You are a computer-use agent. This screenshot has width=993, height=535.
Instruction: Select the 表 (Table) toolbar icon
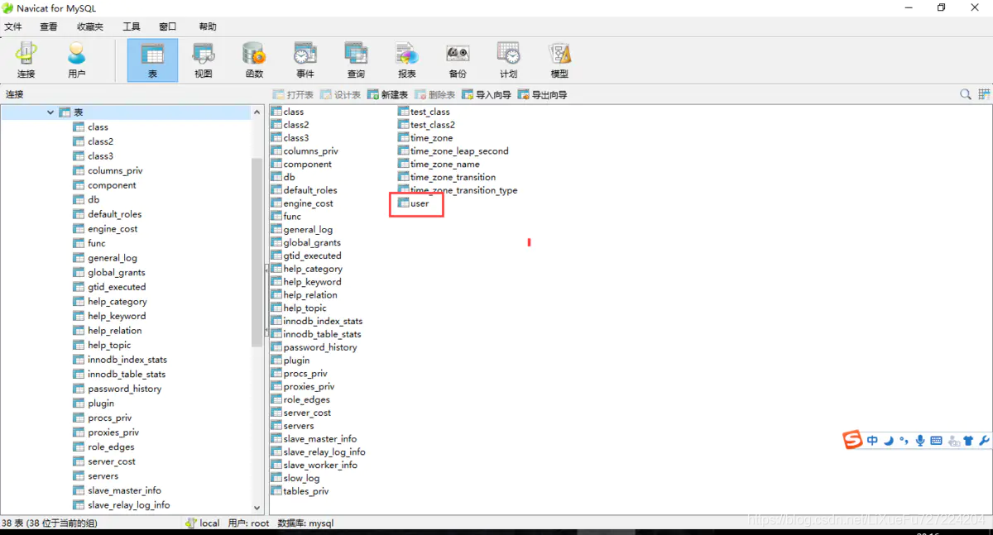click(x=152, y=60)
